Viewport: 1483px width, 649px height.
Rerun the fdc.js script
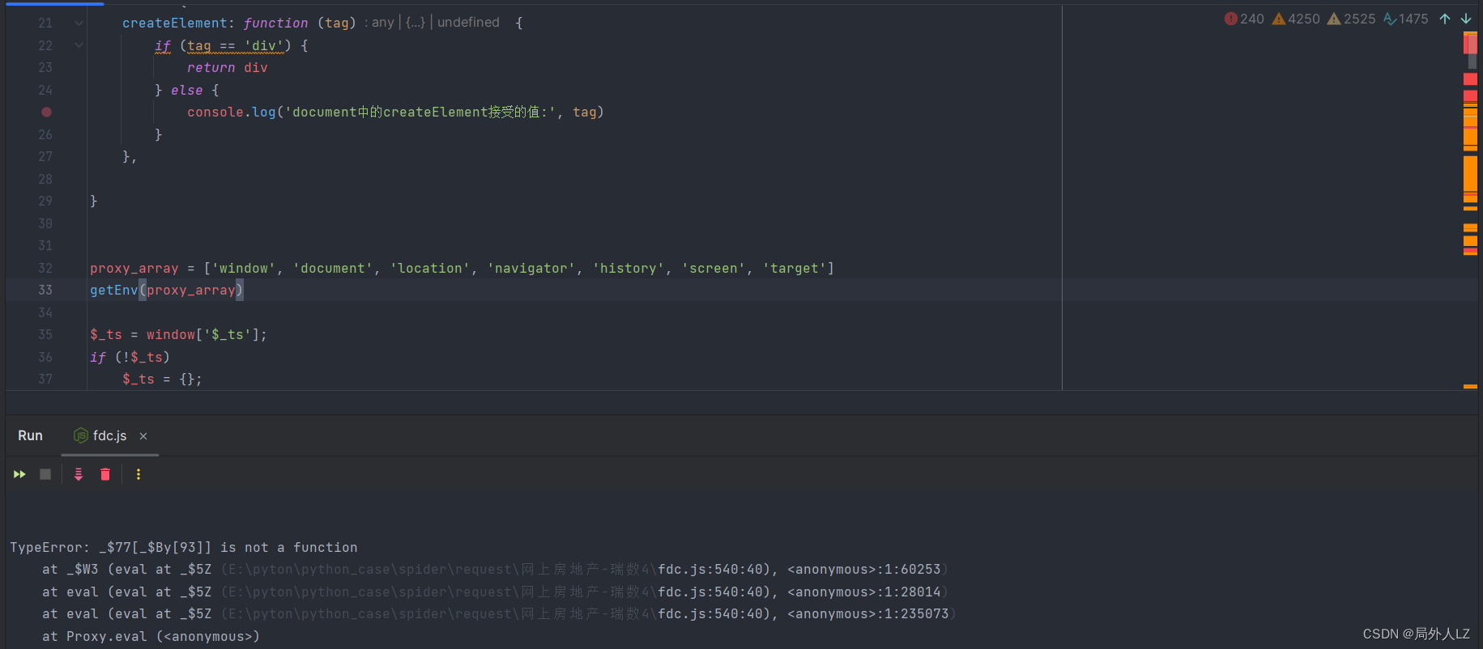point(19,474)
